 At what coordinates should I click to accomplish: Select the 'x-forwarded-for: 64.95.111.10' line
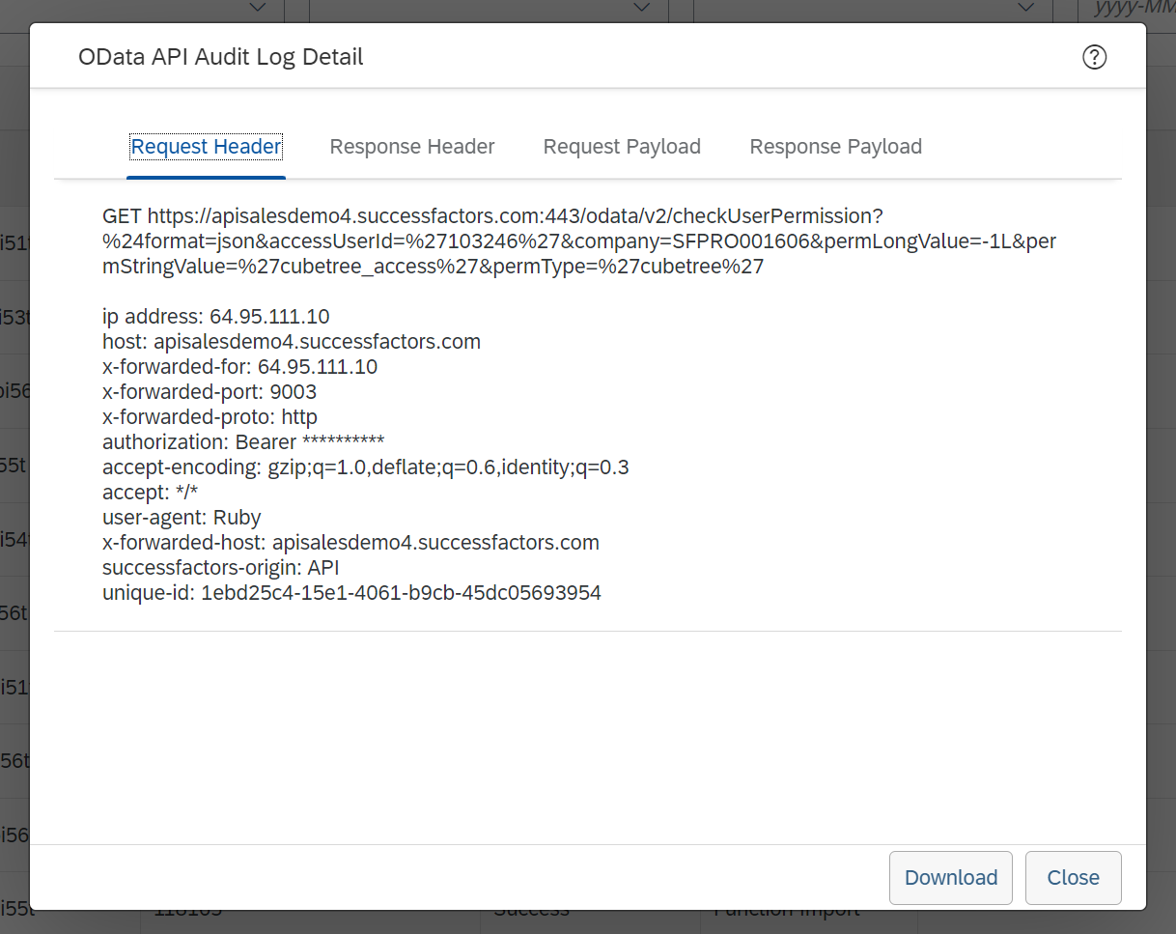pos(240,367)
